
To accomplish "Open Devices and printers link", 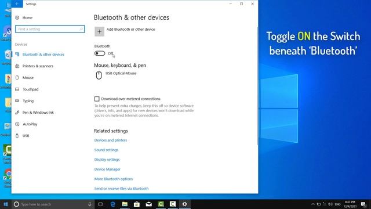I will point(111,140).
